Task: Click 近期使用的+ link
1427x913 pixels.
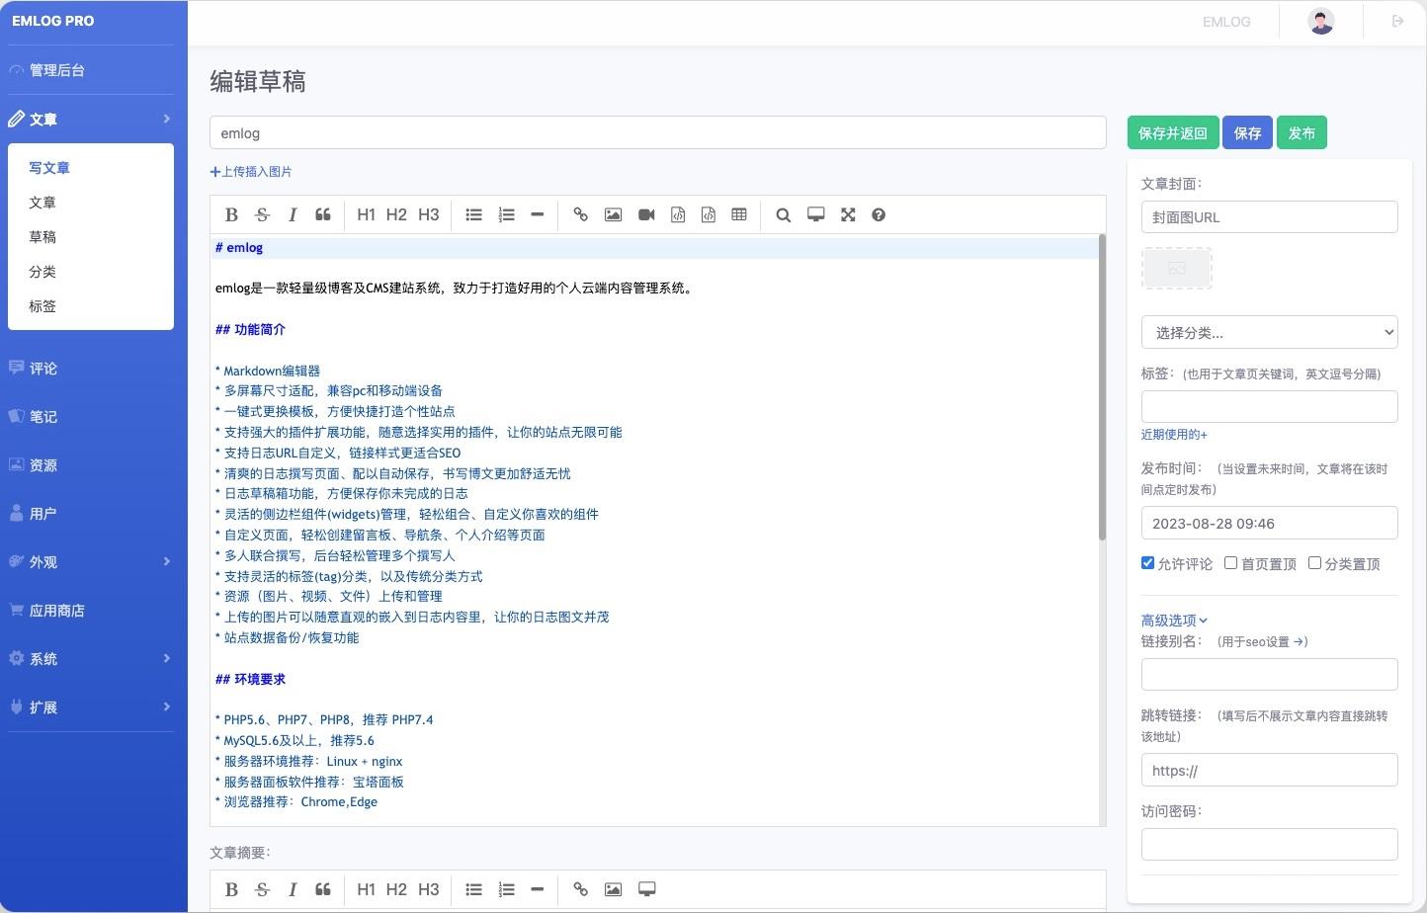Action: click(x=1174, y=434)
